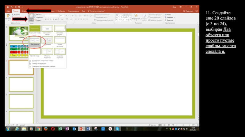Click Дублировать выбранные слайды menu entry

pos(43,61)
